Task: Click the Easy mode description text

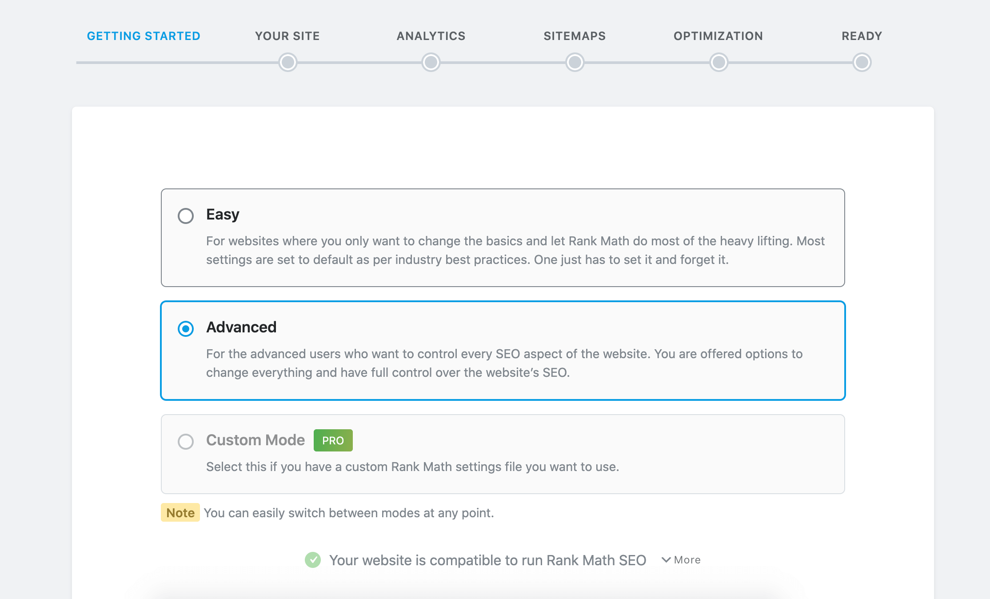Action: (x=515, y=250)
